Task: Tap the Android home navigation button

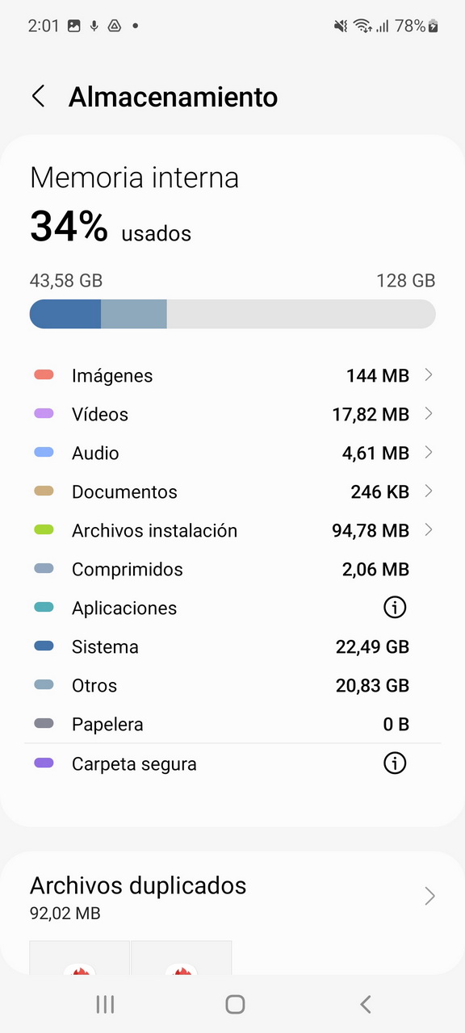Action: 235,1004
